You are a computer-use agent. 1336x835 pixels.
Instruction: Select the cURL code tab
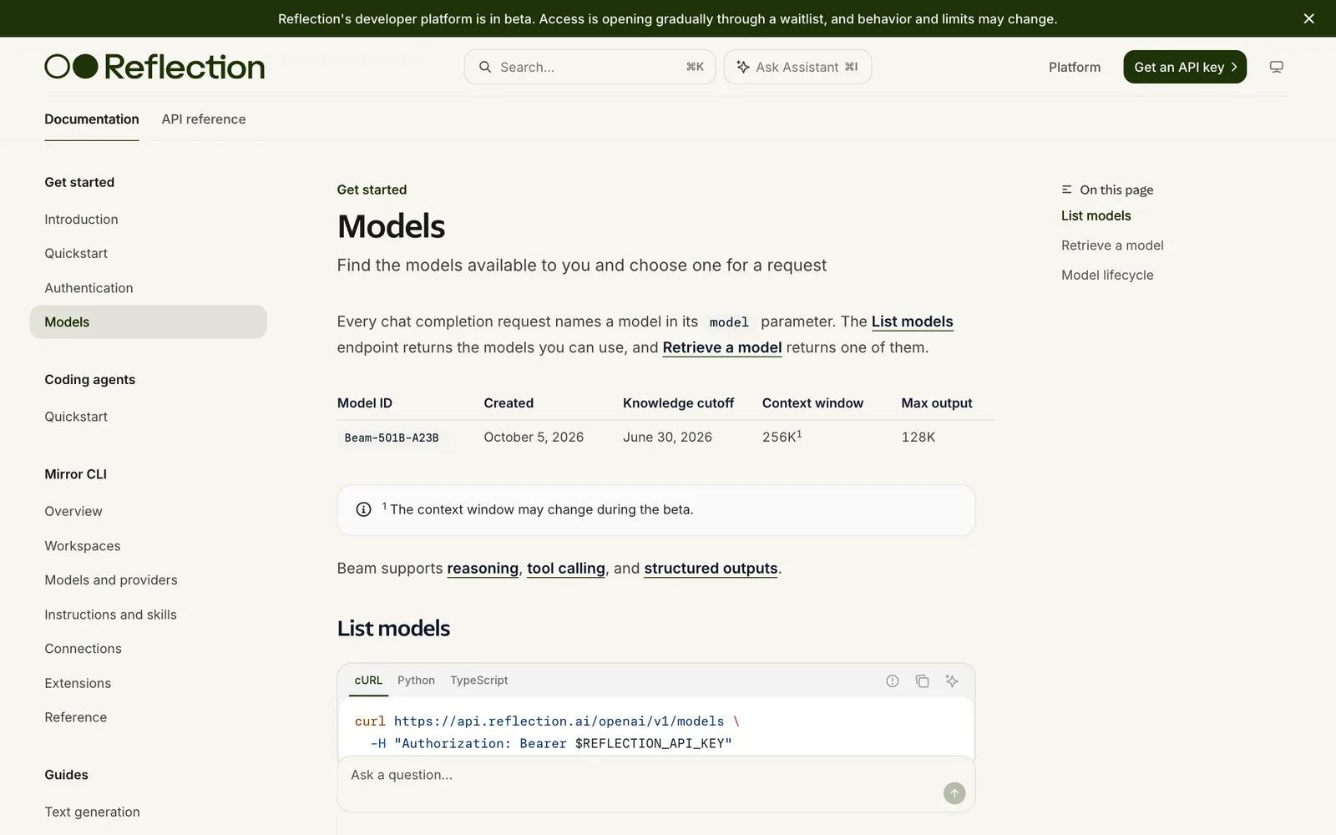pos(368,681)
